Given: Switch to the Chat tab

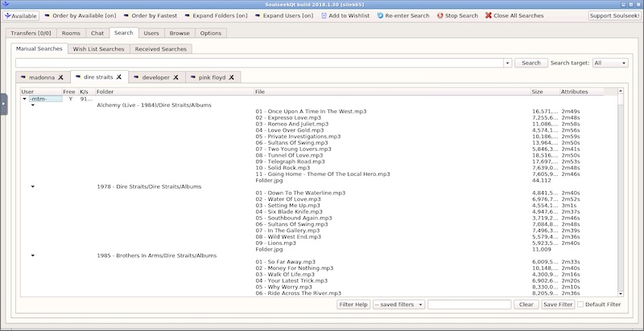Looking at the screenshot, I should (97, 33).
